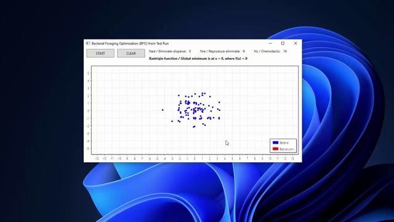
Task: Maximize the Bacterial Foraging Optimization window
Action: [283, 43]
